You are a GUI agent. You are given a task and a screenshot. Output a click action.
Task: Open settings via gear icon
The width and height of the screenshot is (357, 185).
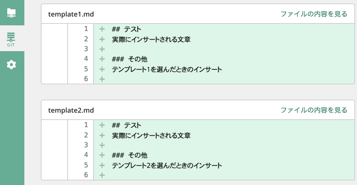(x=12, y=65)
